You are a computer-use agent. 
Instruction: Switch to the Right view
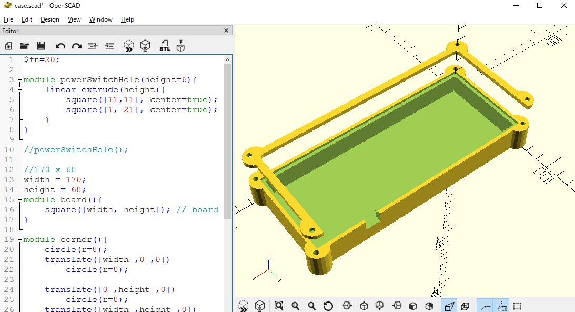(347, 306)
